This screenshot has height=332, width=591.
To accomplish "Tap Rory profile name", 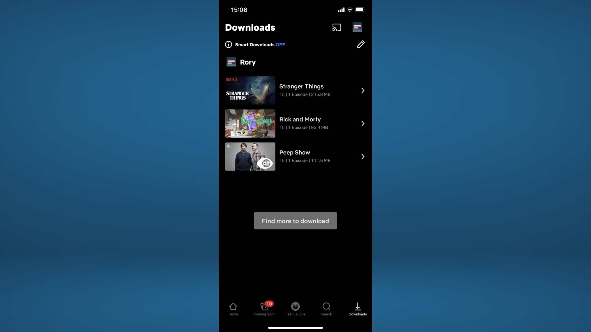I will (248, 62).
